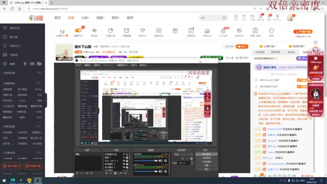327x184 pixels.
Task: Open 火力全开 flame icon
Action: (x=223, y=31)
